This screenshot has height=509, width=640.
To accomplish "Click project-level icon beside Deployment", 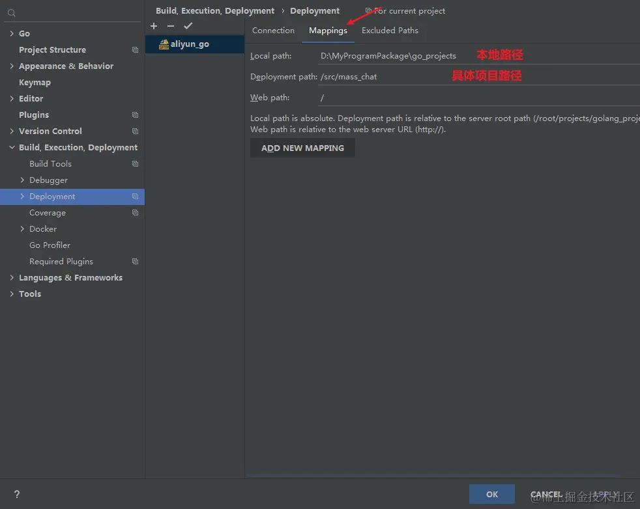I will point(135,197).
